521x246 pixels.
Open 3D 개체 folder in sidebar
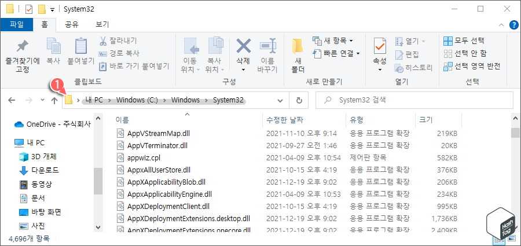point(37,157)
